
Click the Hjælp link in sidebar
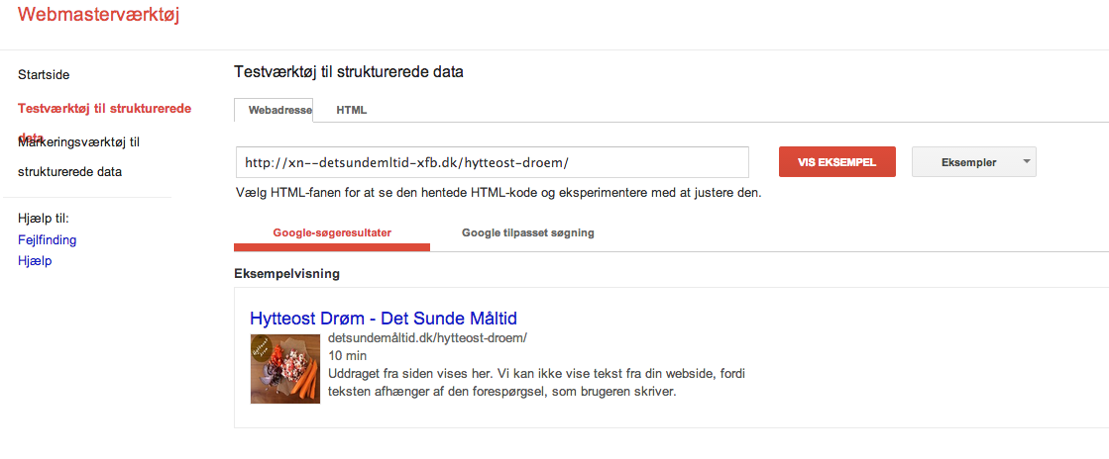(x=35, y=260)
